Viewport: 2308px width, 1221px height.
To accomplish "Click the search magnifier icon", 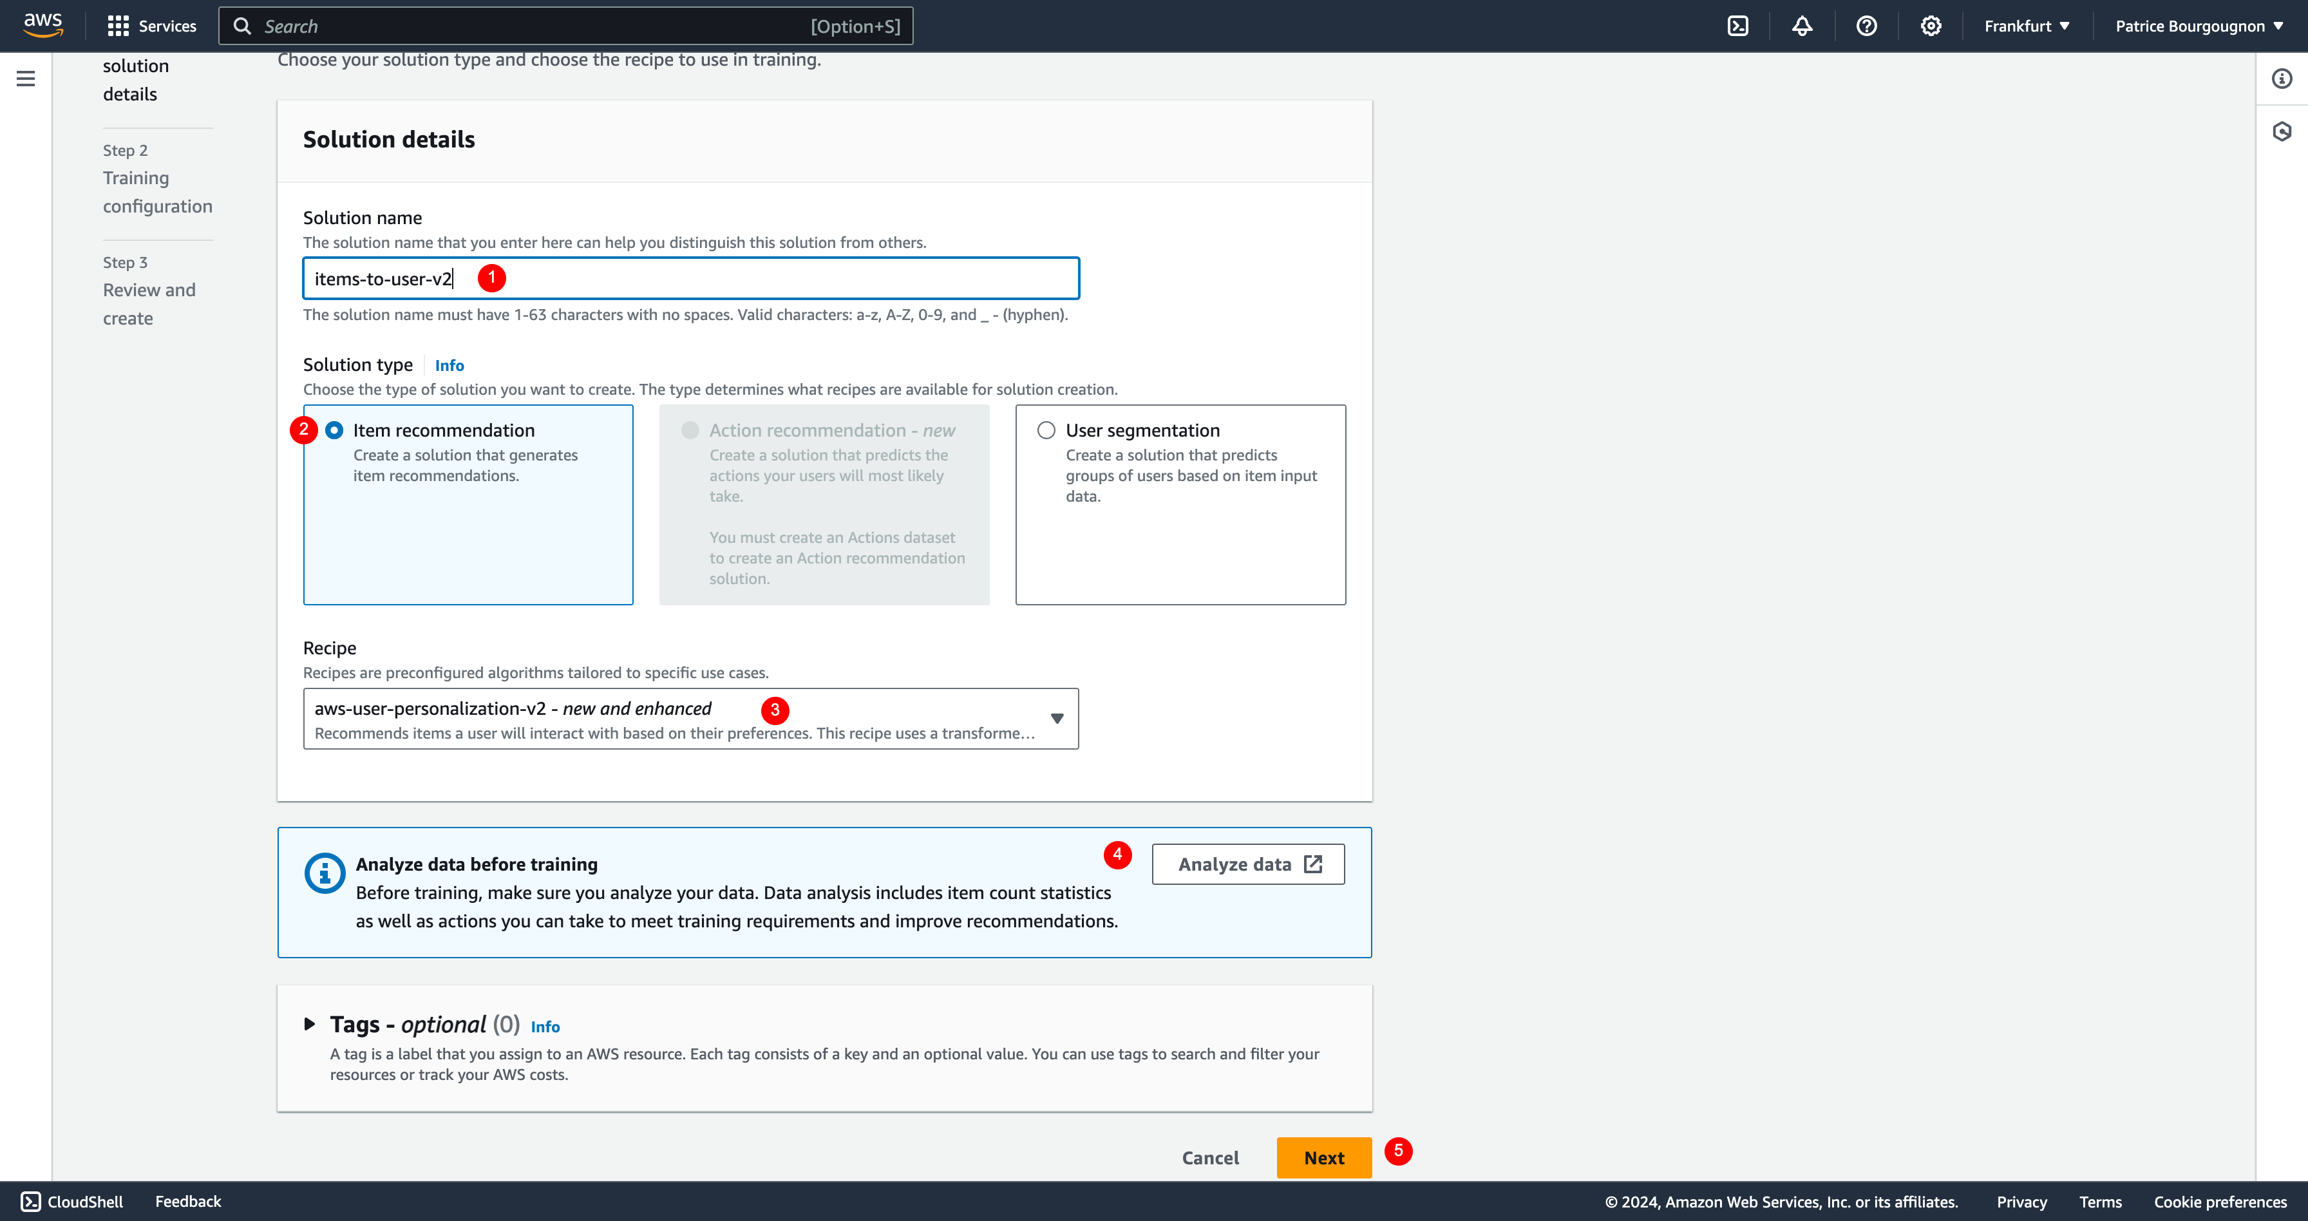I will pyautogui.click(x=243, y=26).
